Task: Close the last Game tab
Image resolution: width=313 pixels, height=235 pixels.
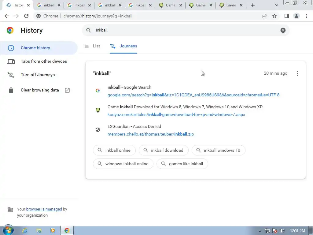Action: (x=241, y=6)
